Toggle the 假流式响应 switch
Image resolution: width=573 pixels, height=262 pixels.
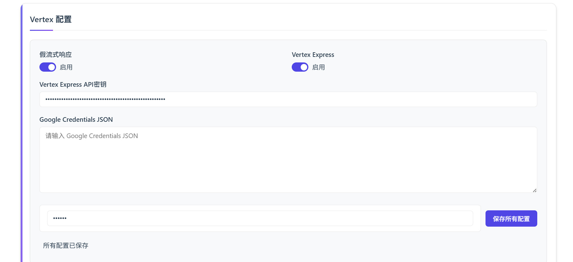point(48,67)
